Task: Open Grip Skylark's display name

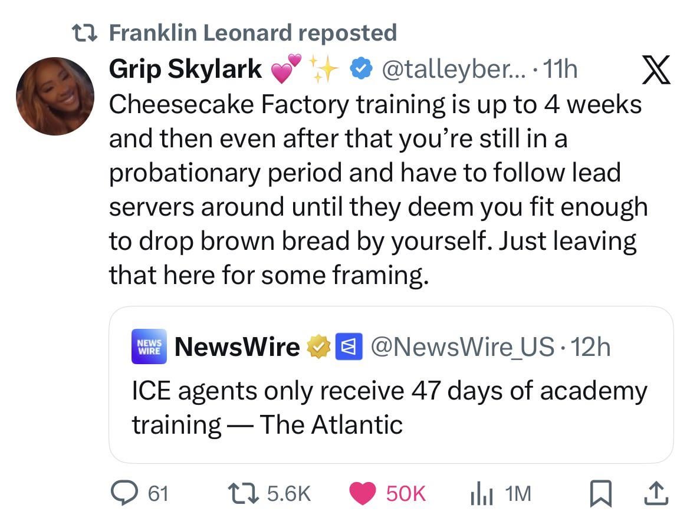Action: (185, 70)
